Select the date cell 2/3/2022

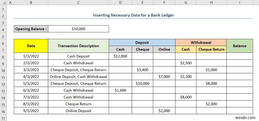pyautogui.click(x=31, y=63)
